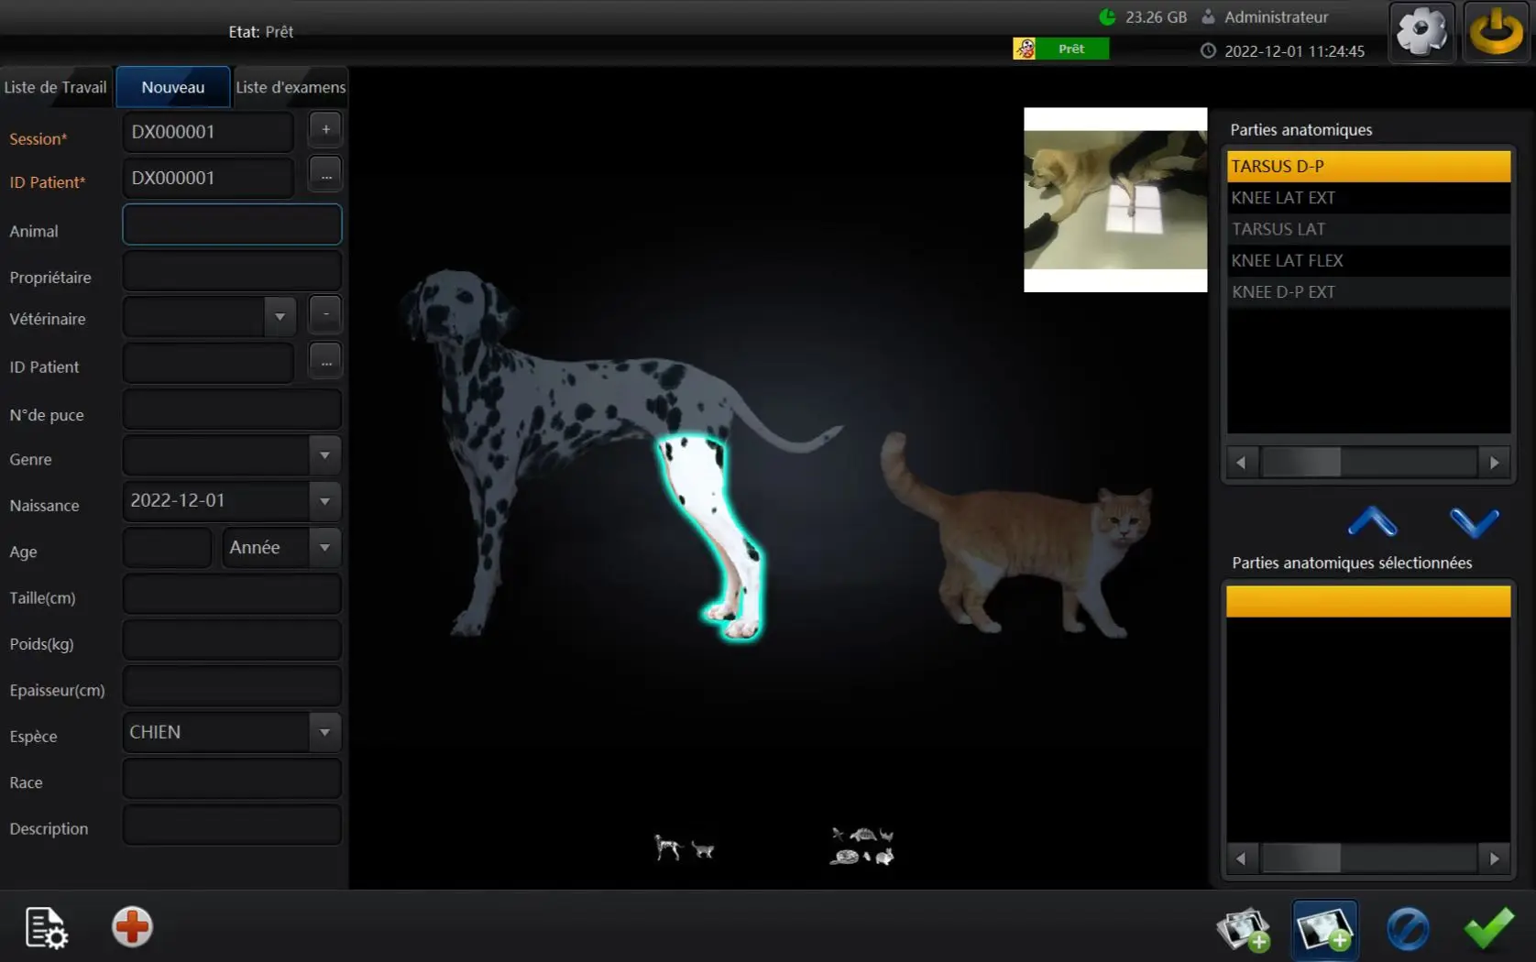The image size is (1536, 962).
Task: Open the worklist document settings icon
Action: click(x=46, y=928)
